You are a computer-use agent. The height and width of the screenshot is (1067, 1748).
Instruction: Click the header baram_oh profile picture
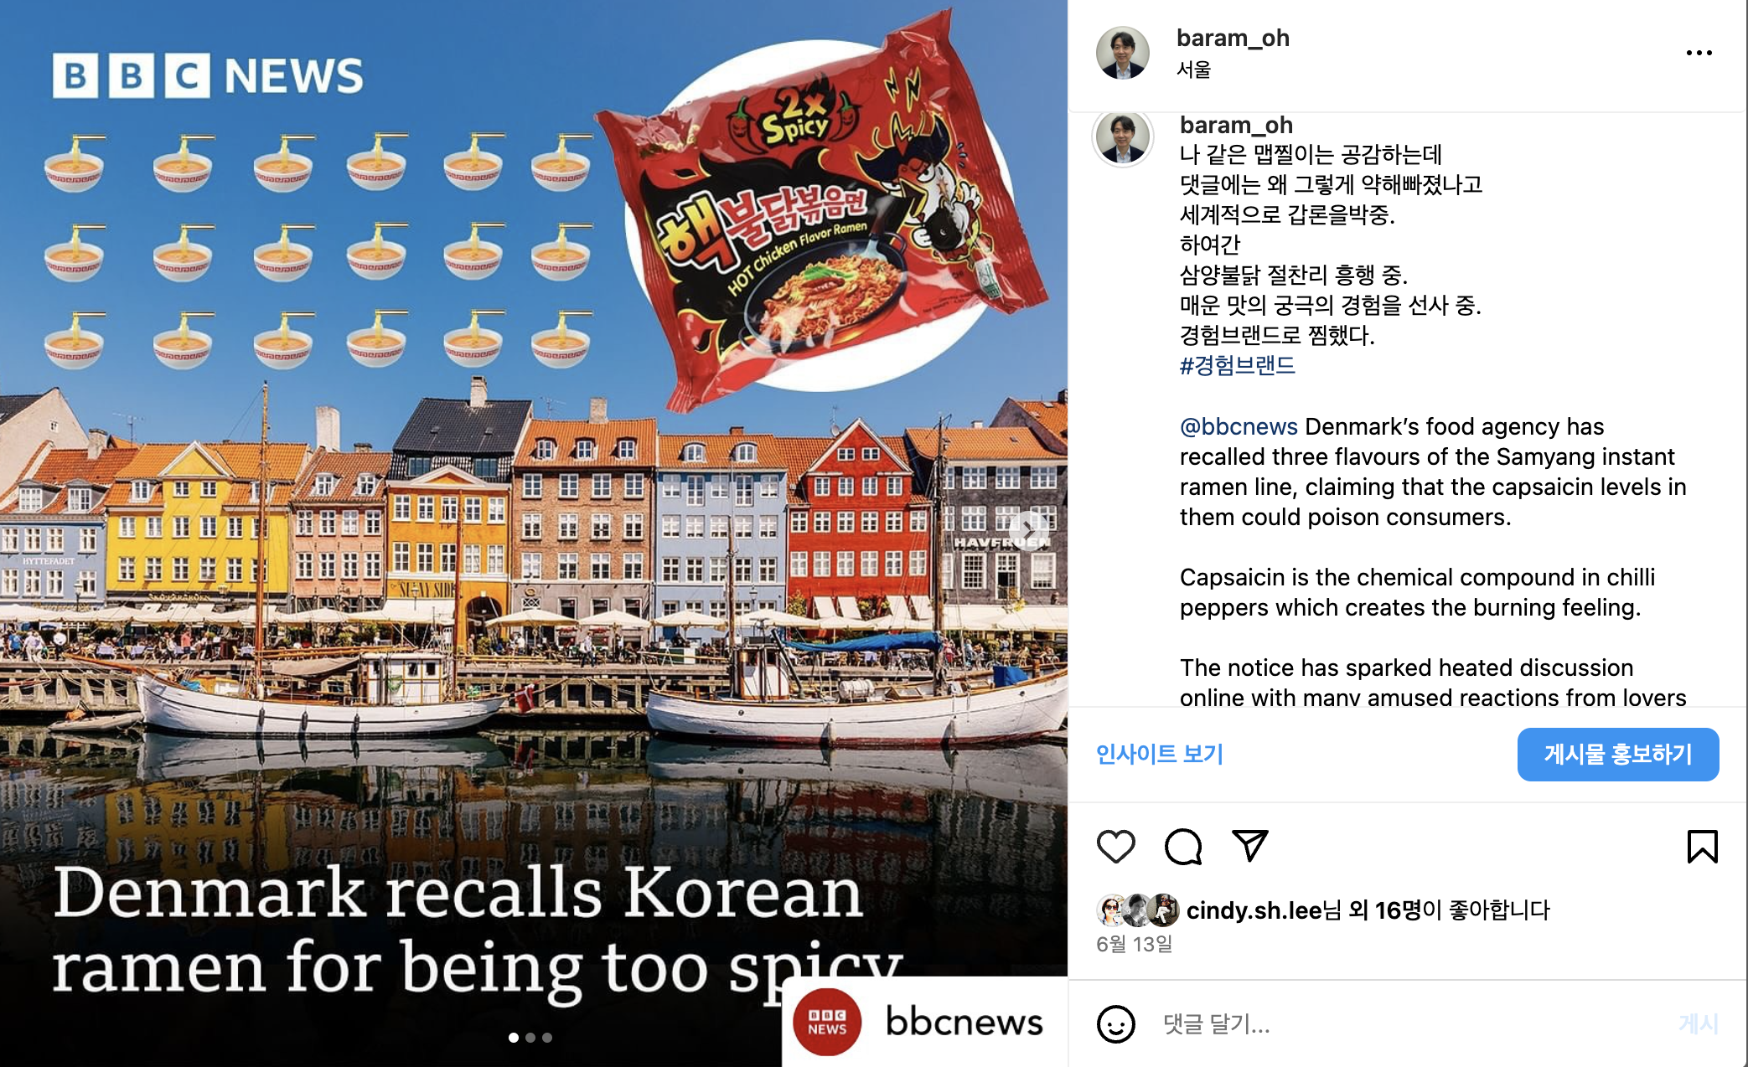[1123, 52]
